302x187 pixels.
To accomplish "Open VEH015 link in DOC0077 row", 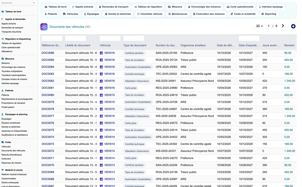I will click(x=109, y=116).
